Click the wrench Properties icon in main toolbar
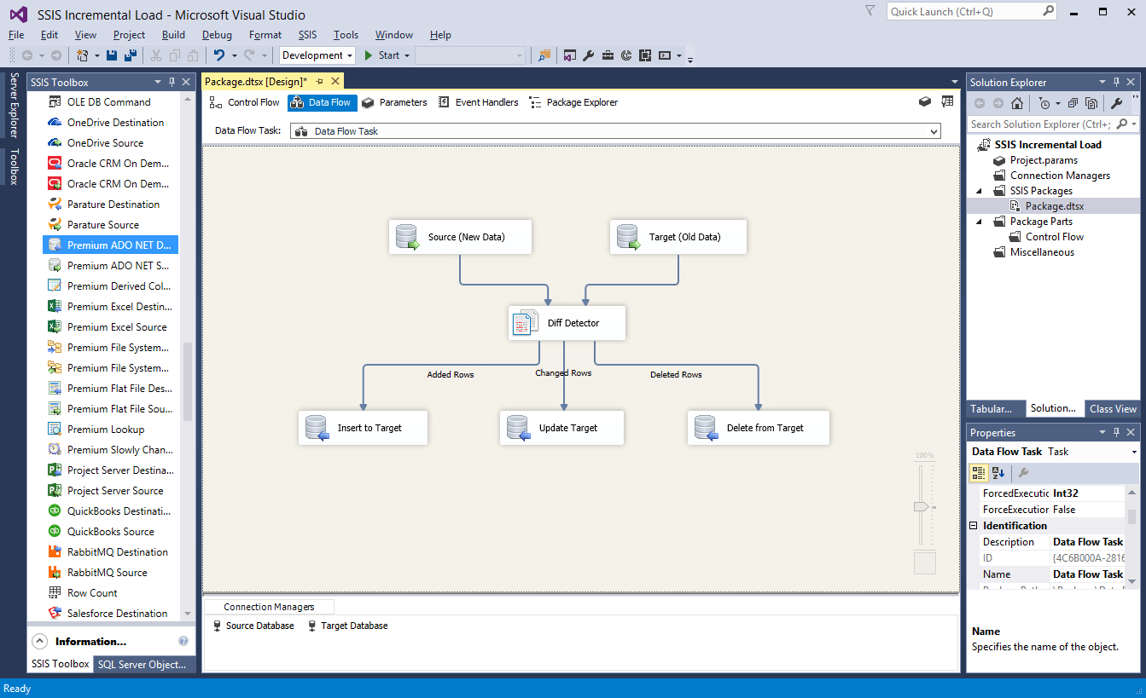1146x698 pixels. point(588,55)
